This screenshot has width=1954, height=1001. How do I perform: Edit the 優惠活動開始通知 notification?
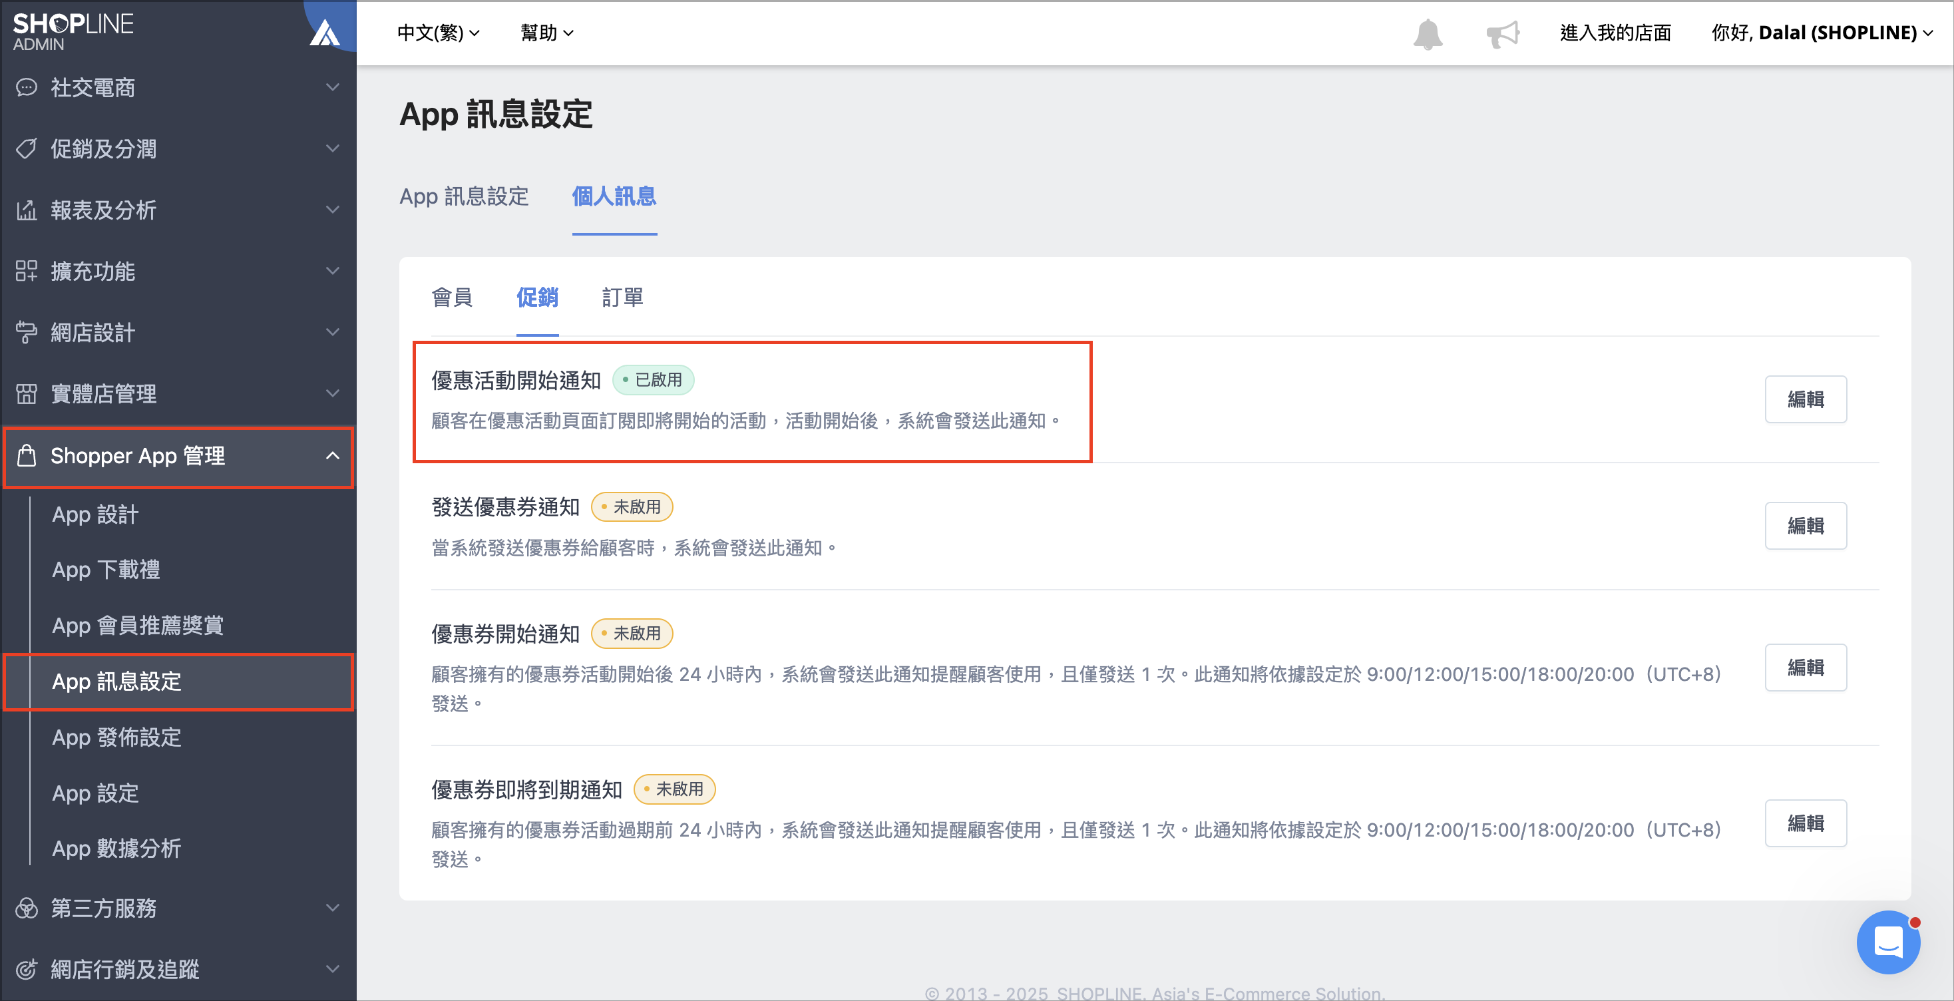pyautogui.click(x=1806, y=399)
